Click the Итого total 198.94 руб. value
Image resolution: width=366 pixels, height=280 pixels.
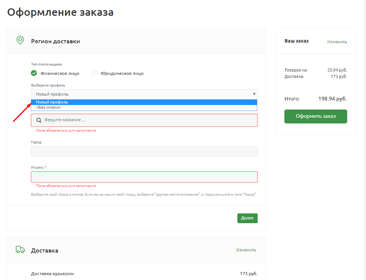333,99
